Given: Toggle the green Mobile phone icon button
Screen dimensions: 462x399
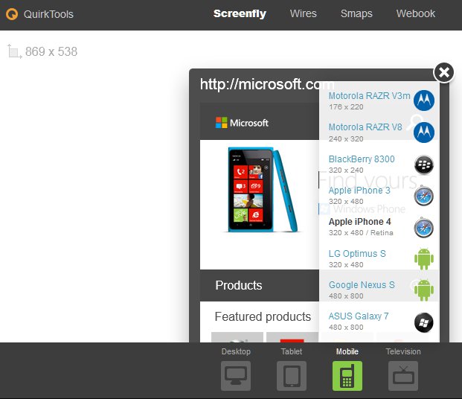Looking at the screenshot, I should (347, 376).
